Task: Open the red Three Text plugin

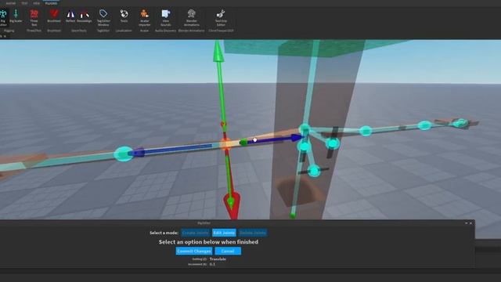Action: [34, 17]
